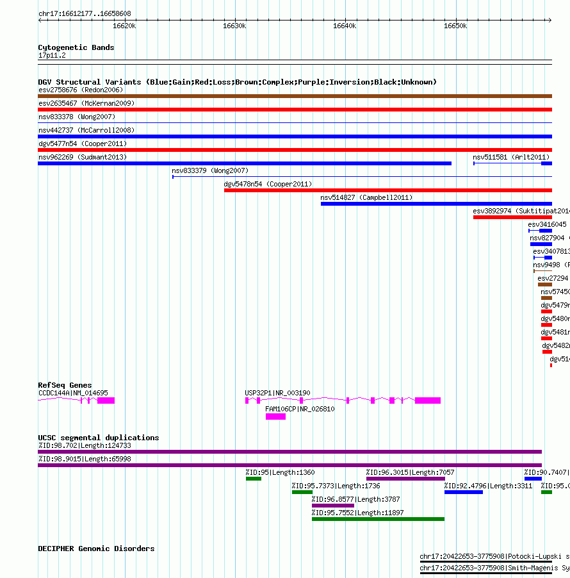The height and width of the screenshot is (578, 570).
Task: Open the CCDC144A|NM_014695 gene label
Action: pyautogui.click(x=73, y=393)
